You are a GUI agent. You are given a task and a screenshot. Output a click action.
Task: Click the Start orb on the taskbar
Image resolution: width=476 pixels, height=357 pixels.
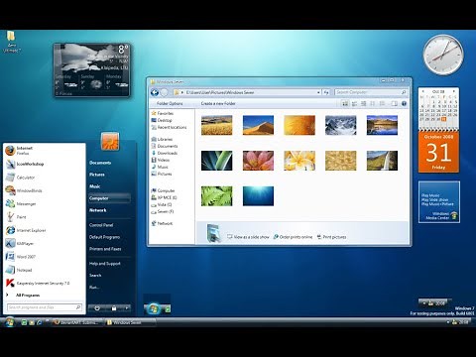click(x=9, y=322)
